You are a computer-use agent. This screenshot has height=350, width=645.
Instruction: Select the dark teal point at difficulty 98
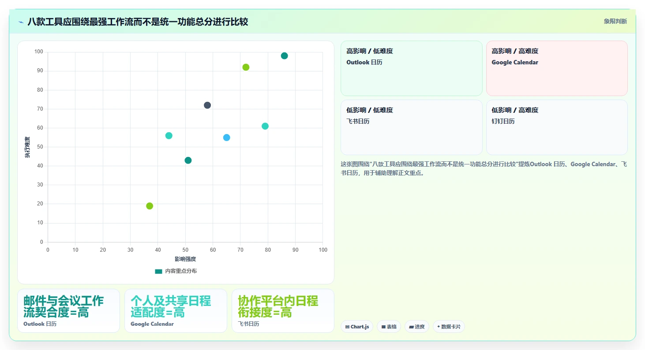(284, 56)
